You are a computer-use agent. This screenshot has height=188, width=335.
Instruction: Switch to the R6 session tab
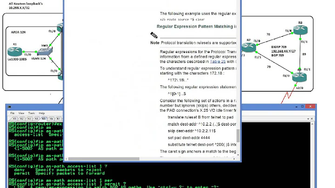click(x=51, y=119)
